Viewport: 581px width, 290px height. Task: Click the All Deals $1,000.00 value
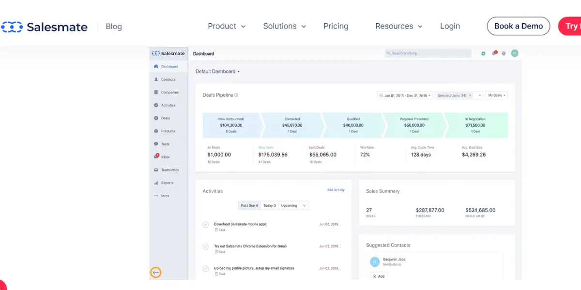pyautogui.click(x=219, y=155)
